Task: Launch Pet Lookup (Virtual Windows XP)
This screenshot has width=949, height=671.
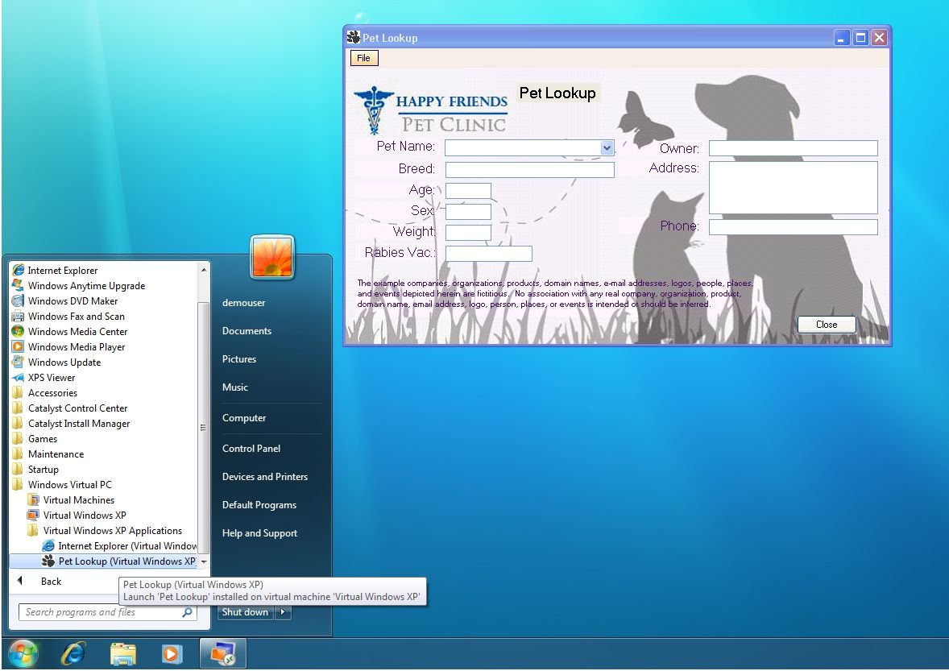Action: click(x=125, y=561)
